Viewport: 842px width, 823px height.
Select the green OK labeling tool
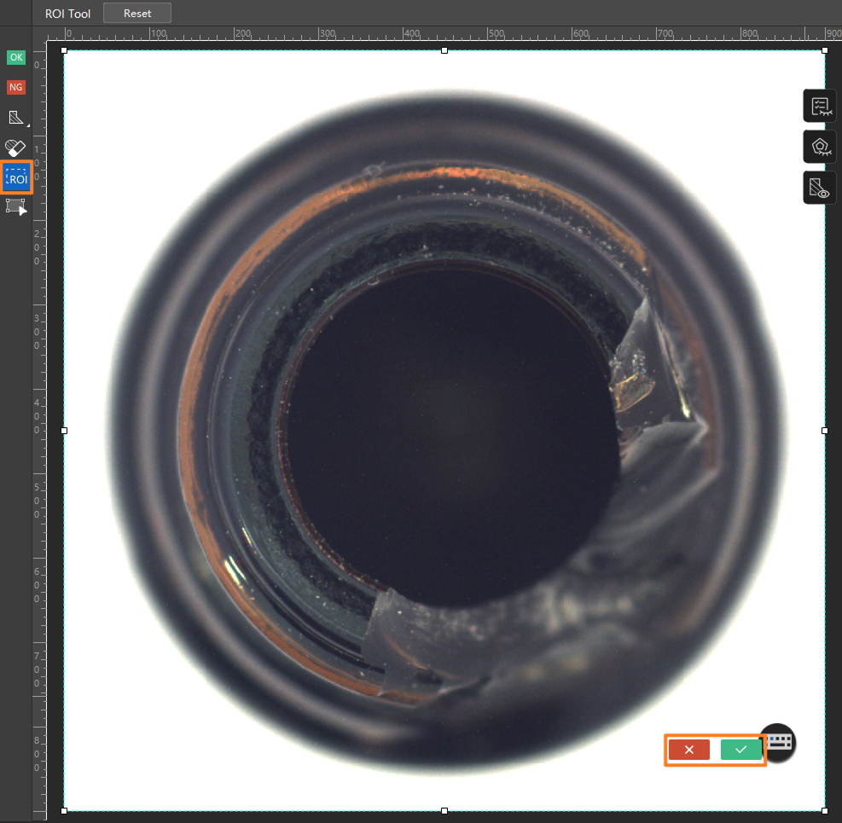tap(16, 57)
